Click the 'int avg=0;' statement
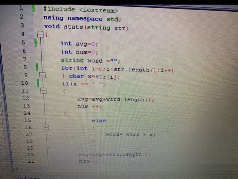238x179 pixels. [79, 44]
